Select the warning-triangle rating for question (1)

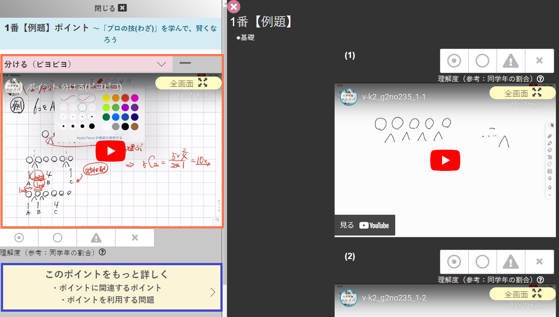click(511, 61)
